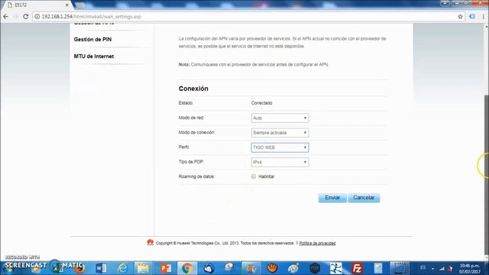The height and width of the screenshot is (275, 489).
Task: Click the Enviar button
Action: coord(332,198)
